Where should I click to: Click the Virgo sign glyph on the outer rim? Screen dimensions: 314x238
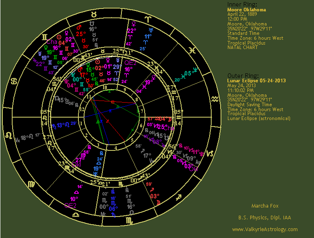pyautogui.click(x=31, y=184)
